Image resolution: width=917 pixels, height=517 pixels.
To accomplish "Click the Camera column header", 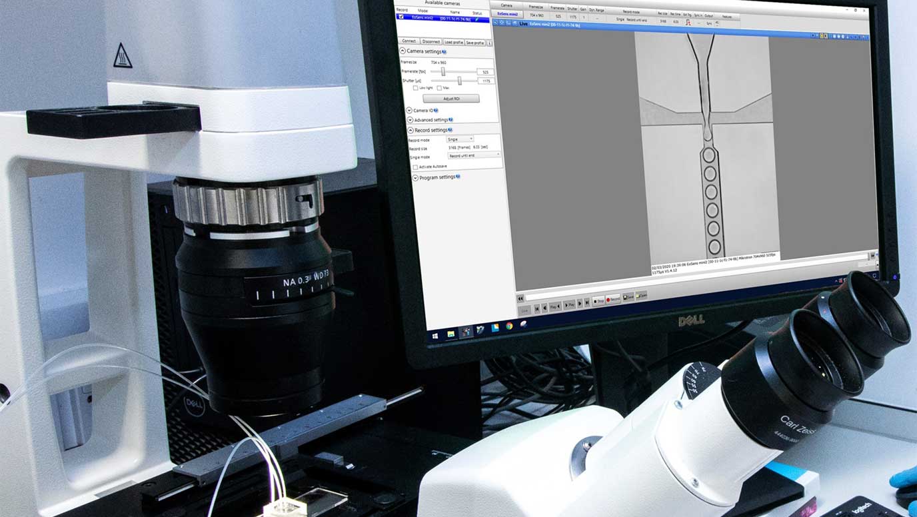I will tap(506, 5).
